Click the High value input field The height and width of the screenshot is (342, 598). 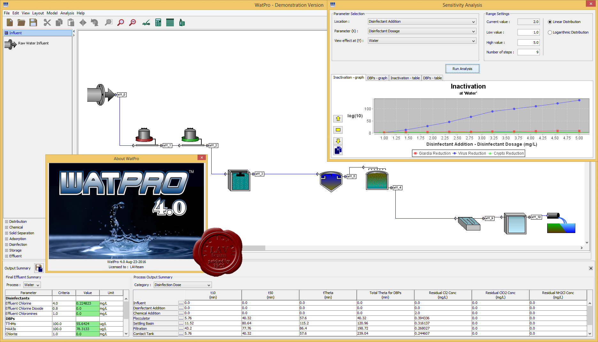pos(529,43)
